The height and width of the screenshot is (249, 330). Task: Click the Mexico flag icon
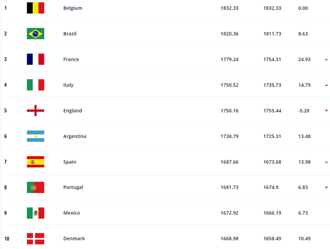pyautogui.click(x=35, y=213)
